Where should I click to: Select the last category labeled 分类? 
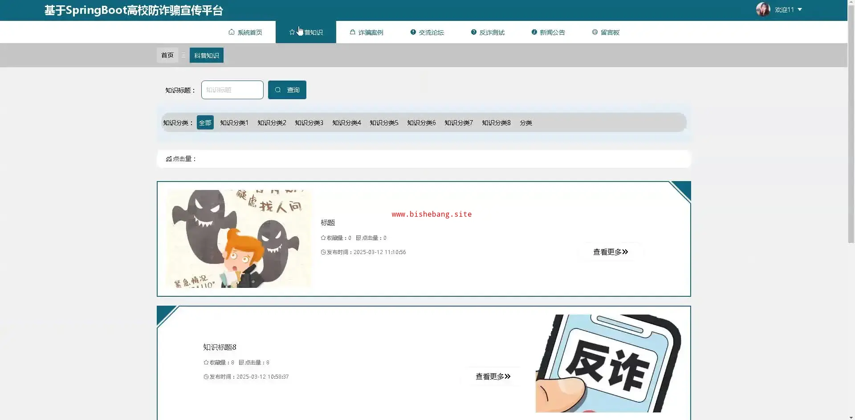click(x=526, y=122)
